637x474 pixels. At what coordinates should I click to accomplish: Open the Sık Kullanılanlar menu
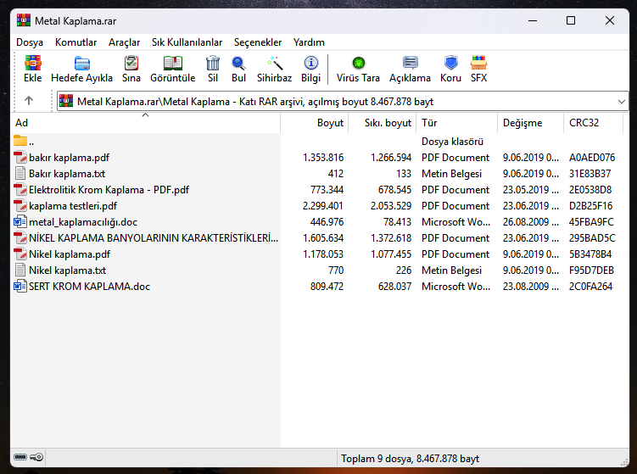click(187, 42)
